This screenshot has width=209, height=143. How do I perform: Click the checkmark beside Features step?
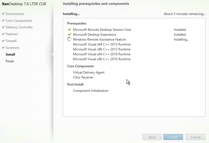point(3,34)
